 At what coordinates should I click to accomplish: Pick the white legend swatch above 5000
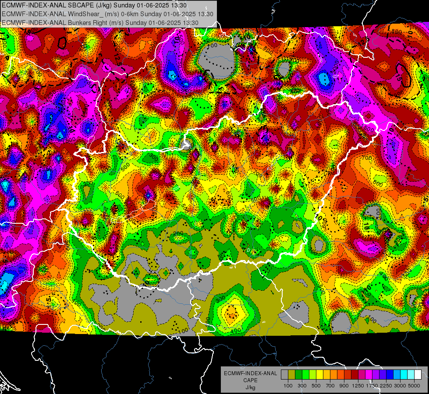[x=418, y=374]
